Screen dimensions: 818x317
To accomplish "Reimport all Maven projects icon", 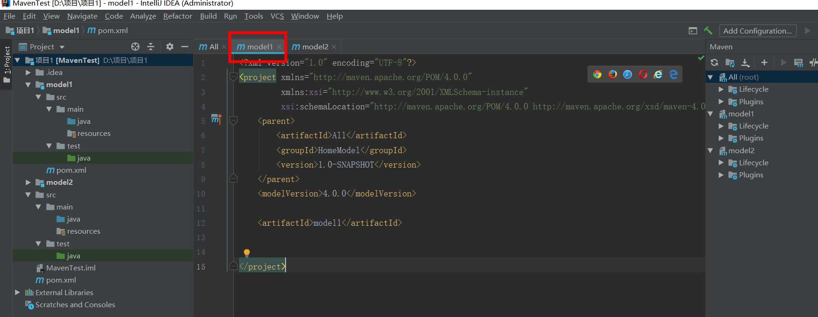I will (714, 62).
